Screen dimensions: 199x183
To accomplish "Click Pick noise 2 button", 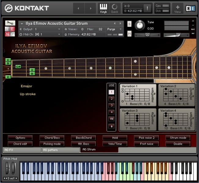I will coord(146,138).
